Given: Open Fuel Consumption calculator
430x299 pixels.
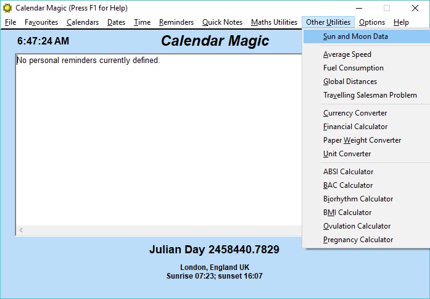Looking at the screenshot, I should click(x=366, y=68).
